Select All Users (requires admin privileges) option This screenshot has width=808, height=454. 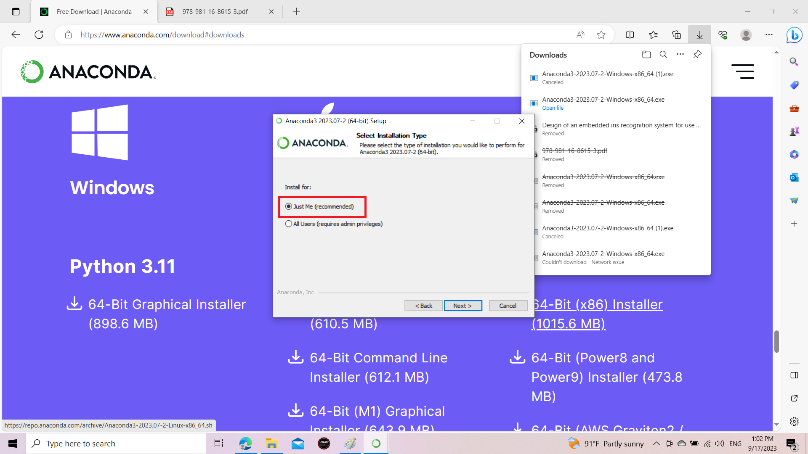(x=289, y=224)
